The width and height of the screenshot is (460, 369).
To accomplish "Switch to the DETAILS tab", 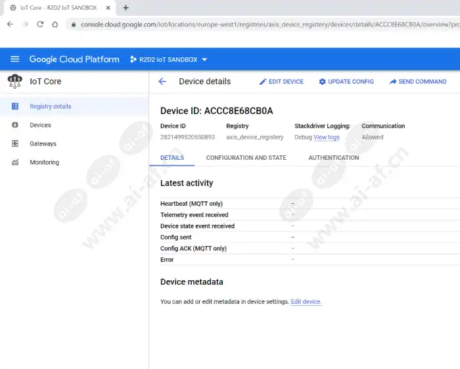I will pyautogui.click(x=172, y=158).
